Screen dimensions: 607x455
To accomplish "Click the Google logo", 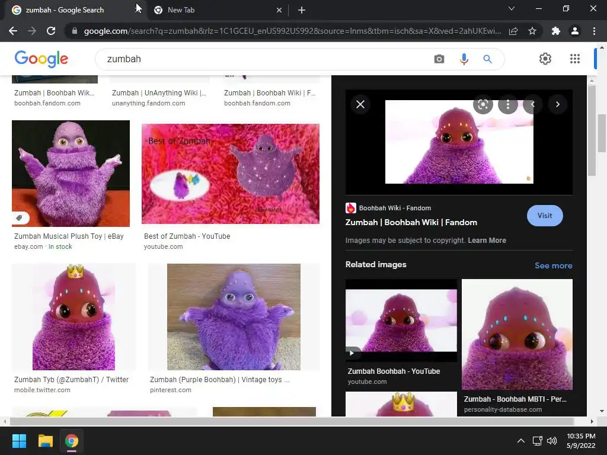I will pyautogui.click(x=41, y=59).
